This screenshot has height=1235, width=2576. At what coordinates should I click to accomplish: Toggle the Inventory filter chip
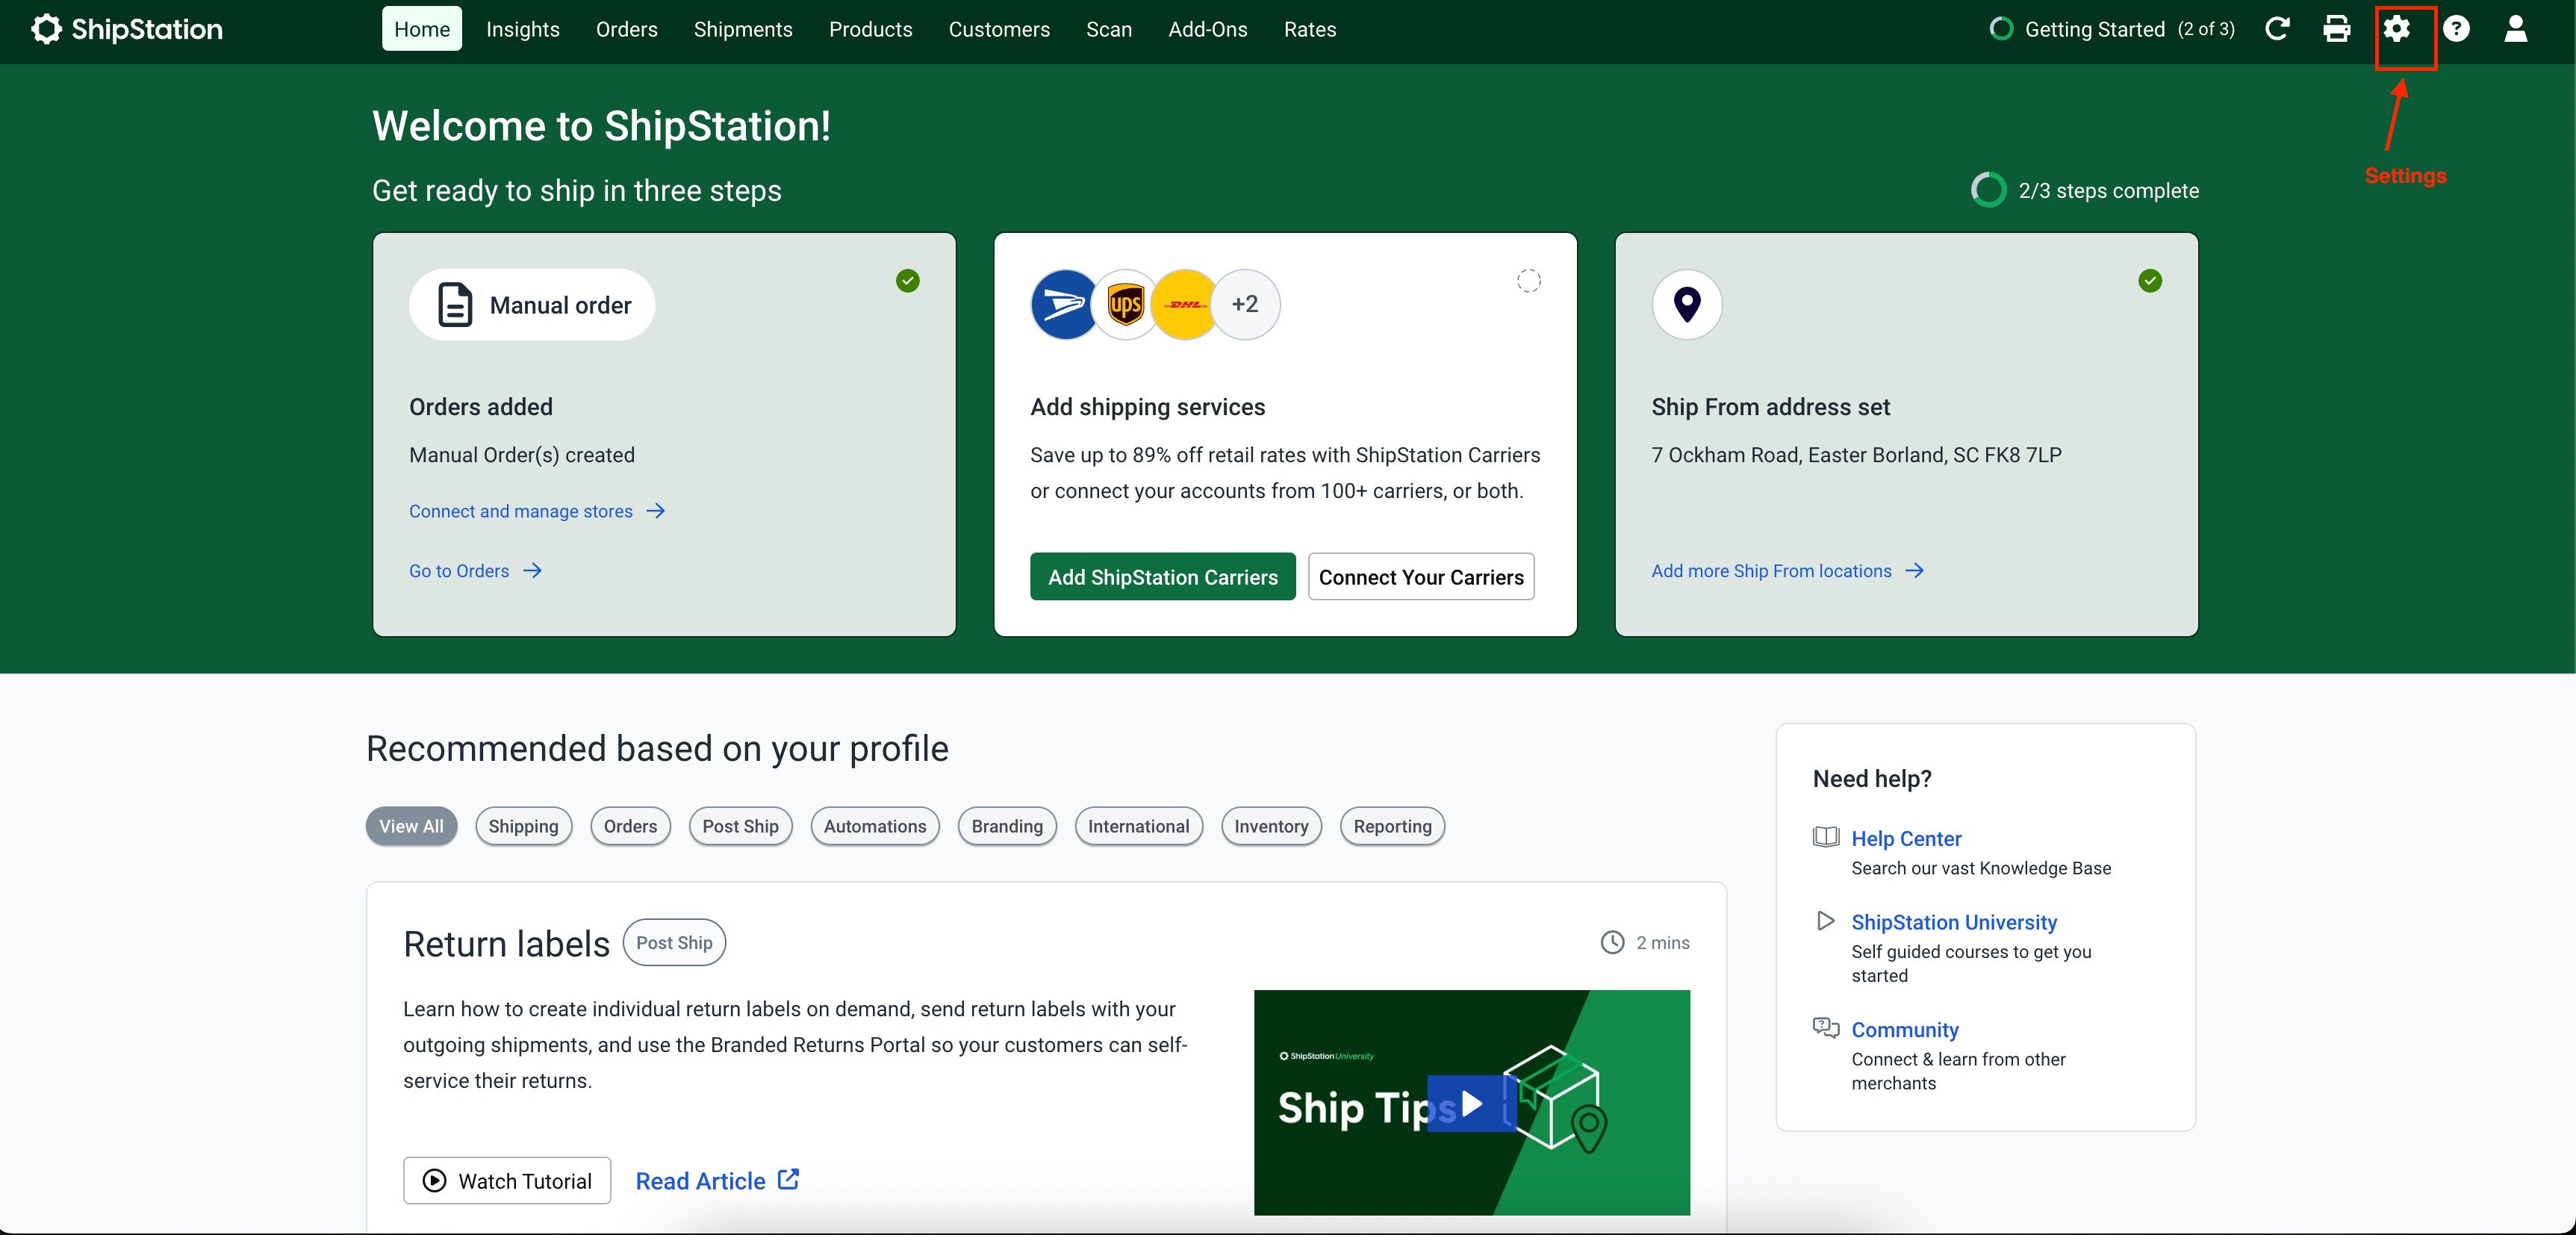(x=1270, y=826)
